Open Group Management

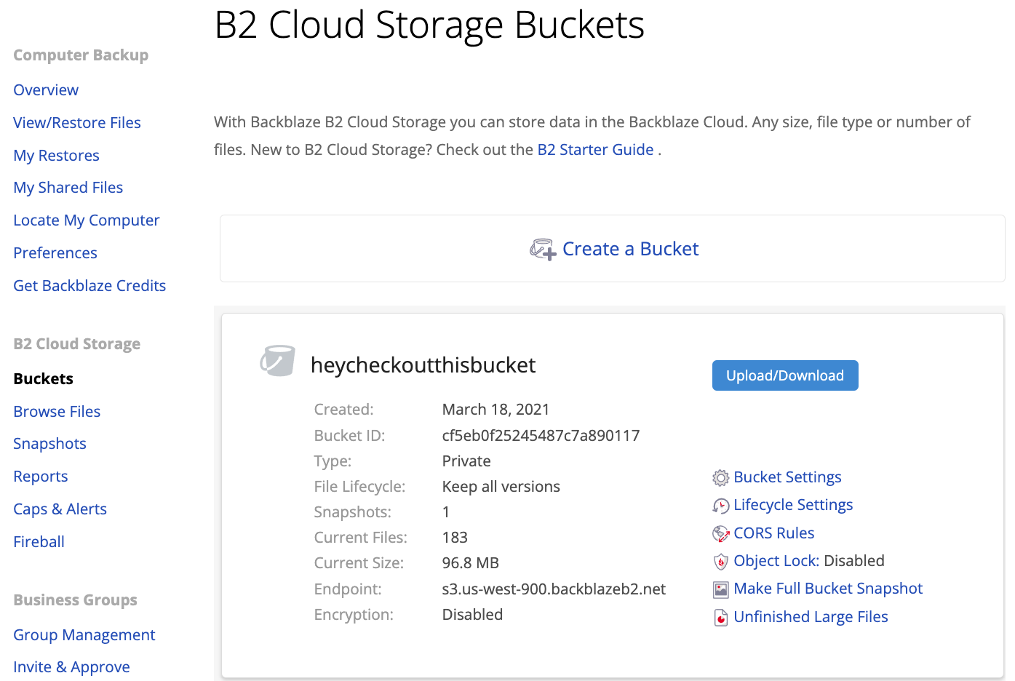[x=84, y=635]
